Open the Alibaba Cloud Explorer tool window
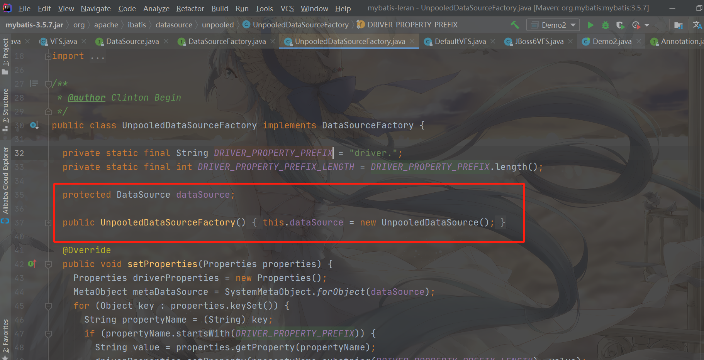704x360 pixels. 5,185
